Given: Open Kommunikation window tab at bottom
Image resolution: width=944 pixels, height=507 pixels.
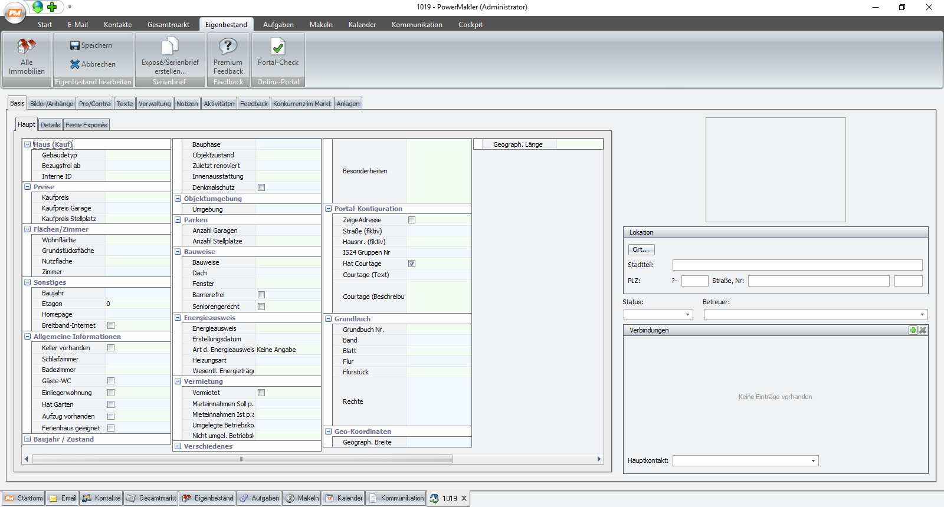Looking at the screenshot, I should [x=396, y=498].
